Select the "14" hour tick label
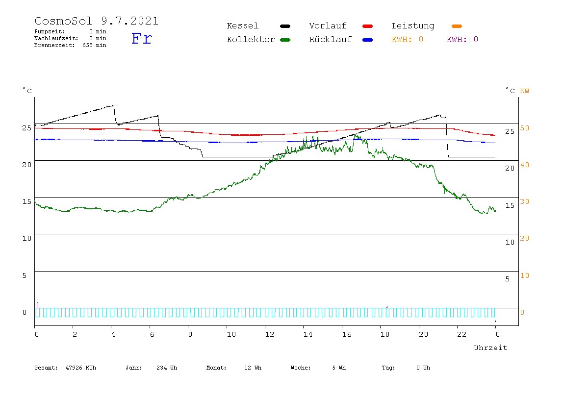The width and height of the screenshot is (563, 398). 308,334
